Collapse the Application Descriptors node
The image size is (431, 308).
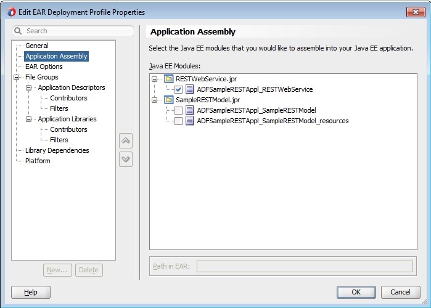click(x=29, y=87)
